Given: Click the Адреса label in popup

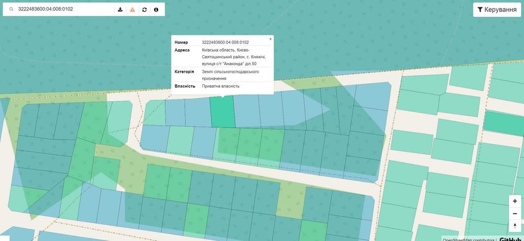Looking at the screenshot, I should click(x=182, y=50).
